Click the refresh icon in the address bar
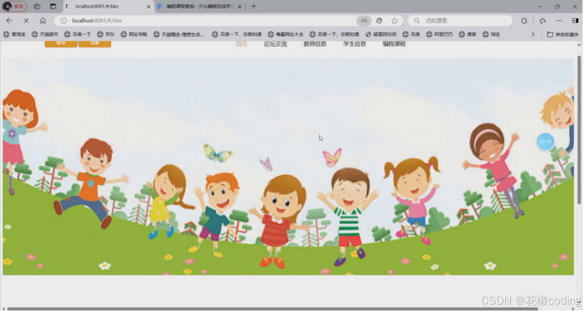Image resolution: width=583 pixels, height=311 pixels. coord(379,21)
